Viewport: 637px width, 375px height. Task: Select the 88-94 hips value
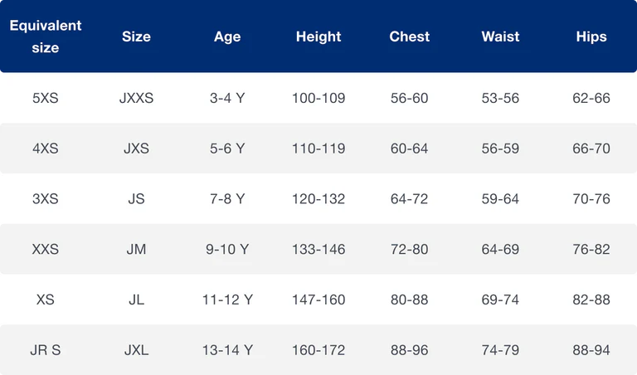(x=591, y=350)
